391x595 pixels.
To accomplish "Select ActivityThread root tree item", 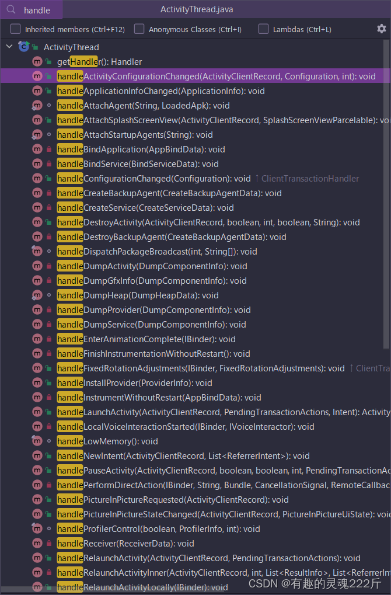I will (x=195, y=47).
